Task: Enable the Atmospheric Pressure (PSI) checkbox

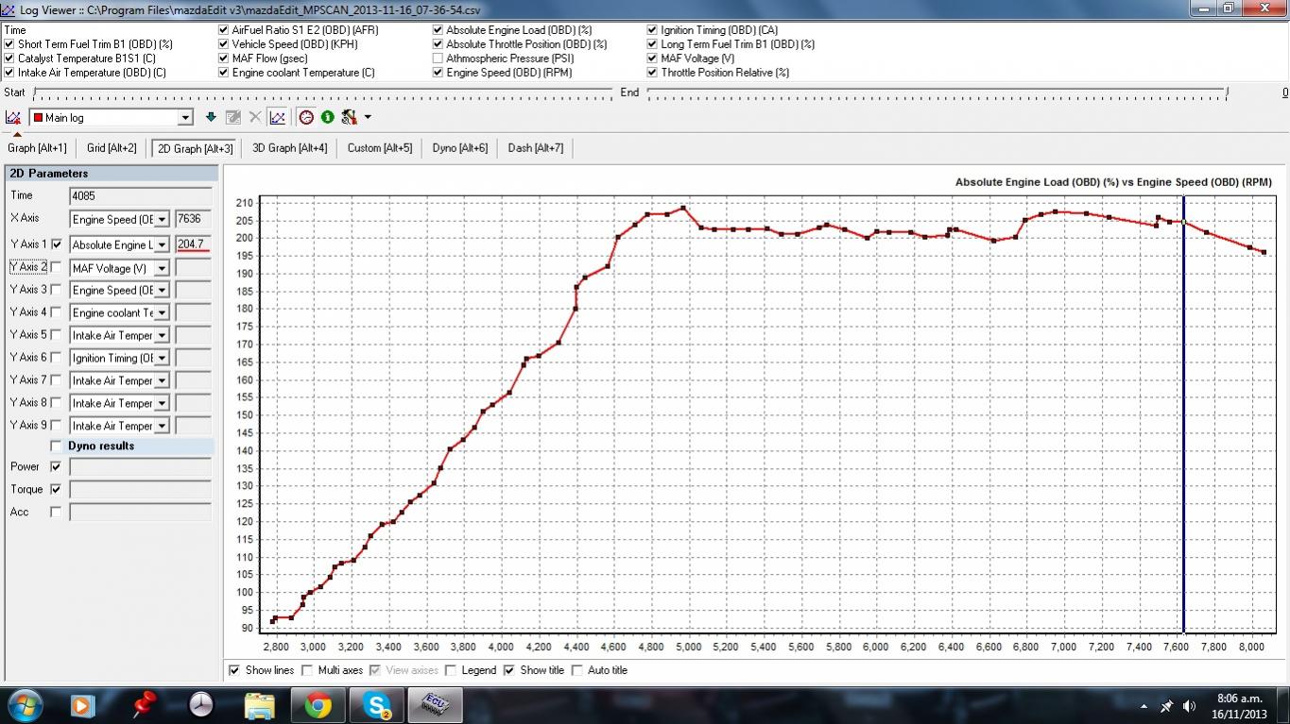Action: 438,59
